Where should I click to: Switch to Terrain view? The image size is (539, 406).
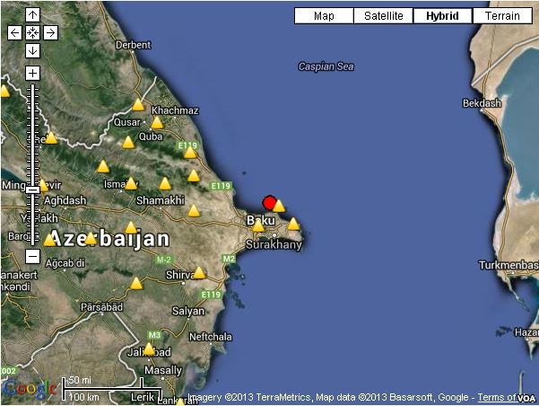point(502,16)
